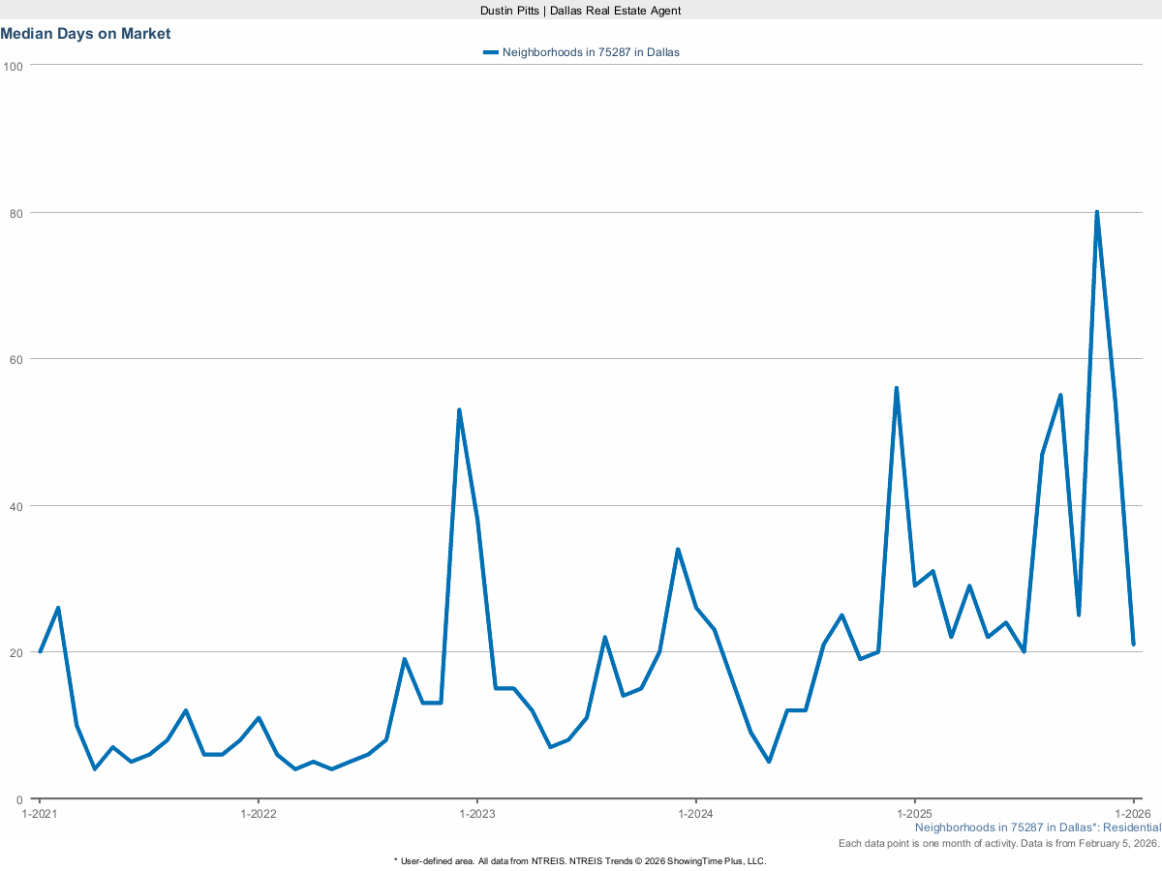1162x871 pixels.
Task: Click the legend label 'Neighborhoods in 75287 in Dallas'
Action: (591, 52)
